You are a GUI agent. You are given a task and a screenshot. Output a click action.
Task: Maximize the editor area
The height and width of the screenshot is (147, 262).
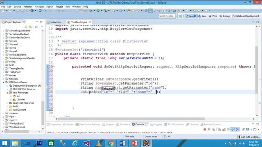[257, 22]
